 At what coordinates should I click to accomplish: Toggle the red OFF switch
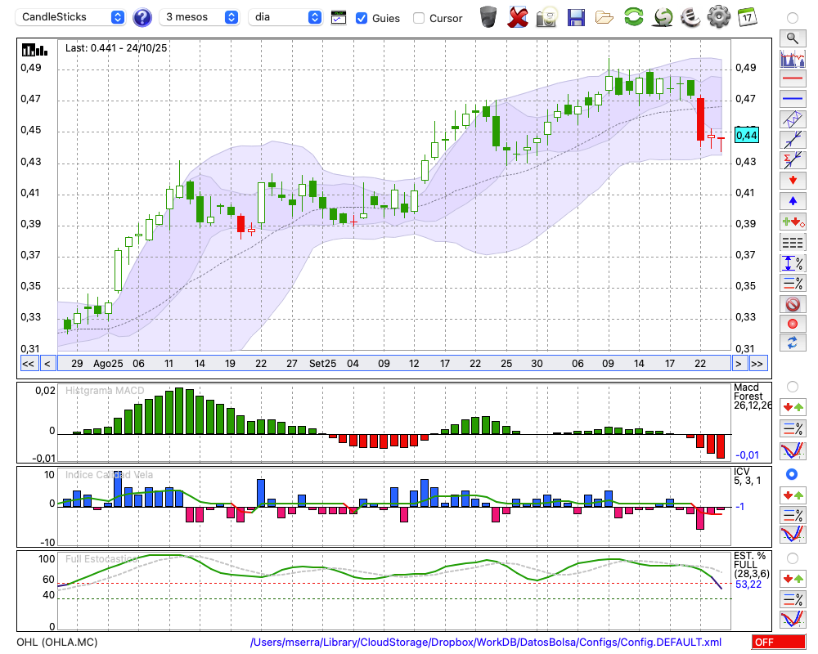[779, 642]
